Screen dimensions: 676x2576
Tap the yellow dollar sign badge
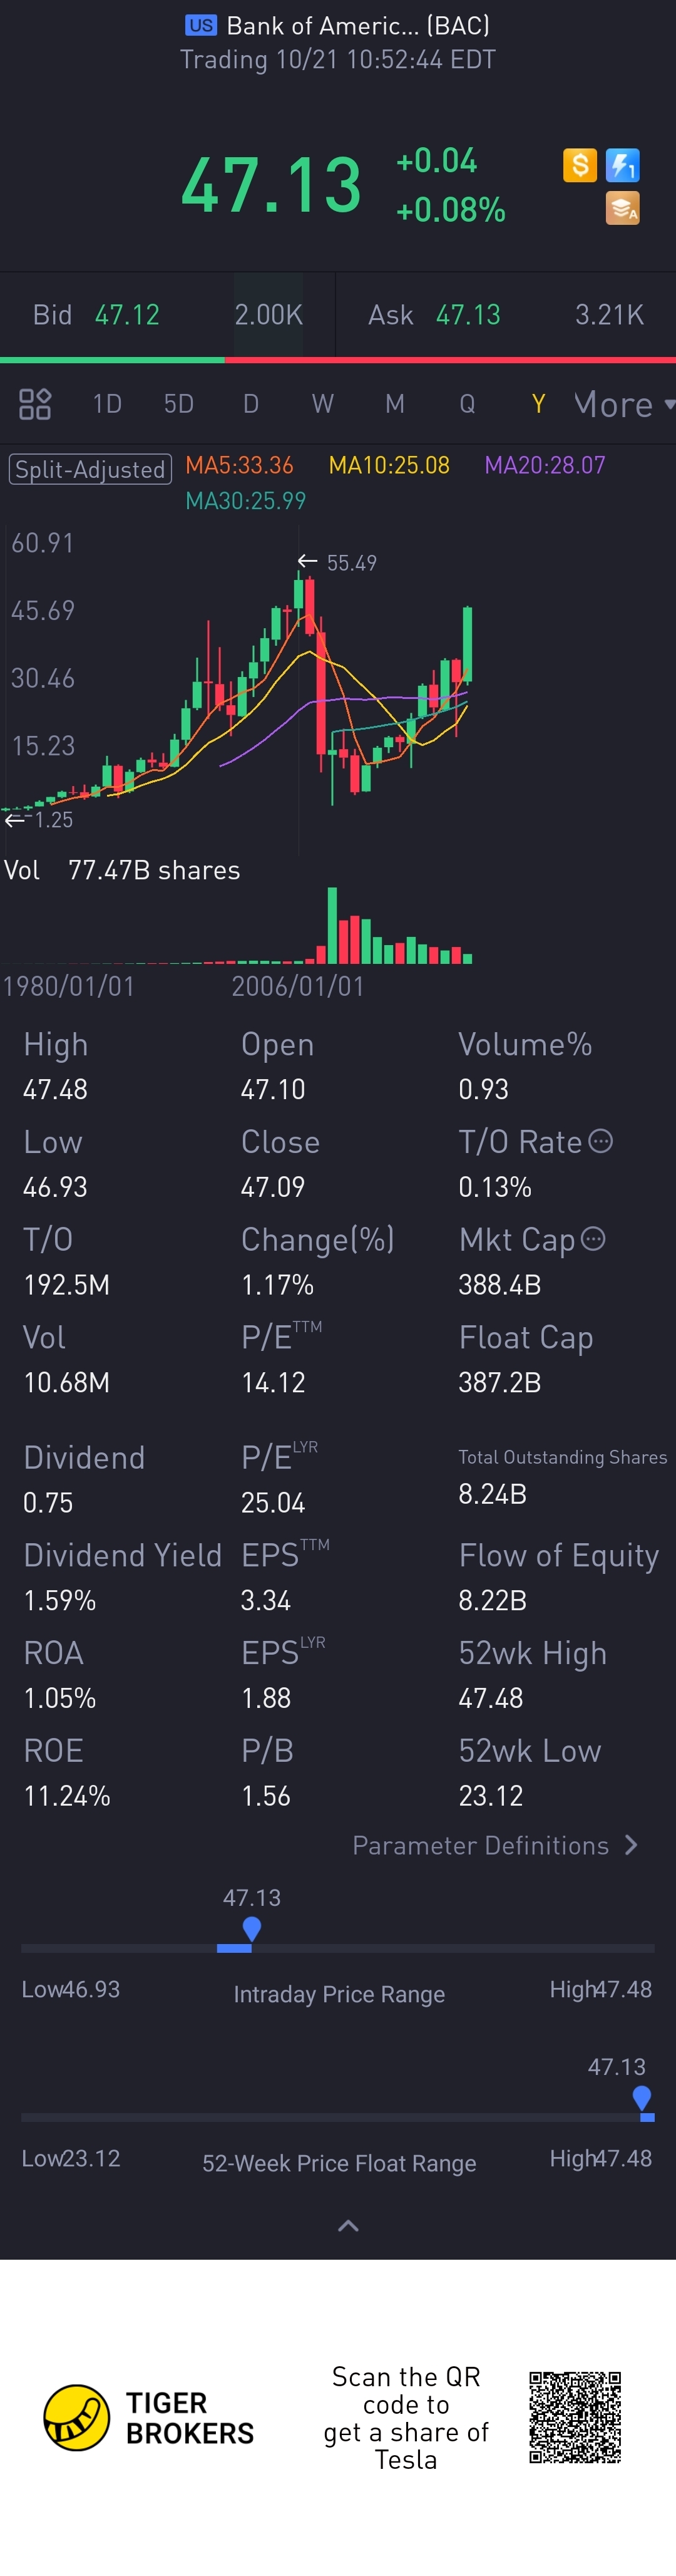coord(580,165)
